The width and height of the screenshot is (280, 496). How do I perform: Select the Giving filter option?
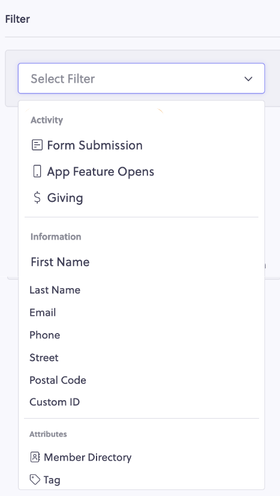coord(141,198)
